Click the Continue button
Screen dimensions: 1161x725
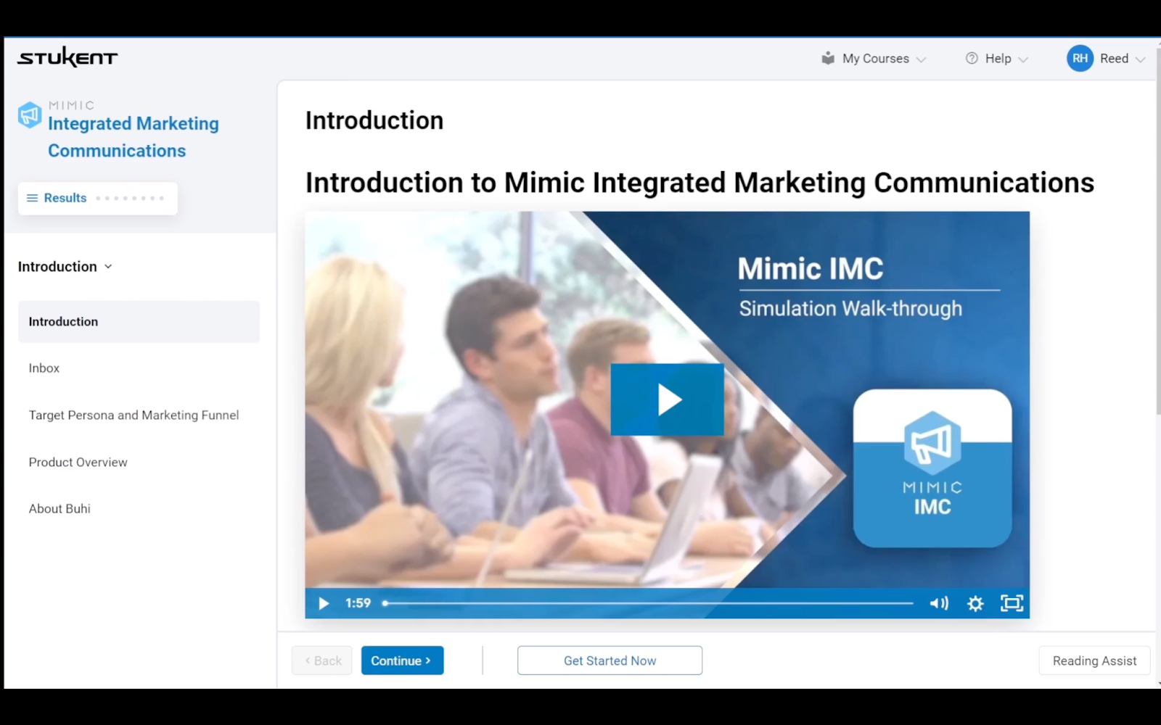pos(402,660)
